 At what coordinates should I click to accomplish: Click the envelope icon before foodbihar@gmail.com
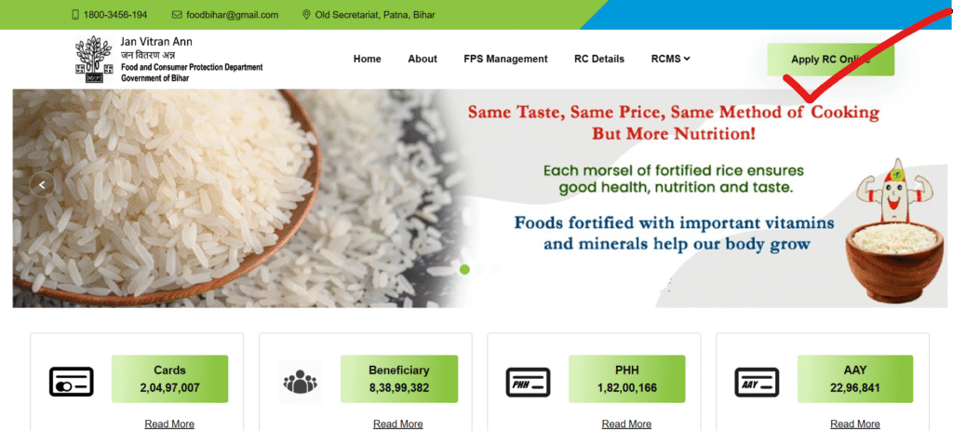[177, 15]
